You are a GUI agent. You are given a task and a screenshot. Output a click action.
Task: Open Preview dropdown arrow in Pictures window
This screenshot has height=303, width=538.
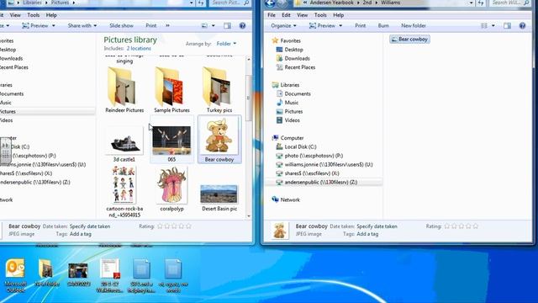(54, 25)
